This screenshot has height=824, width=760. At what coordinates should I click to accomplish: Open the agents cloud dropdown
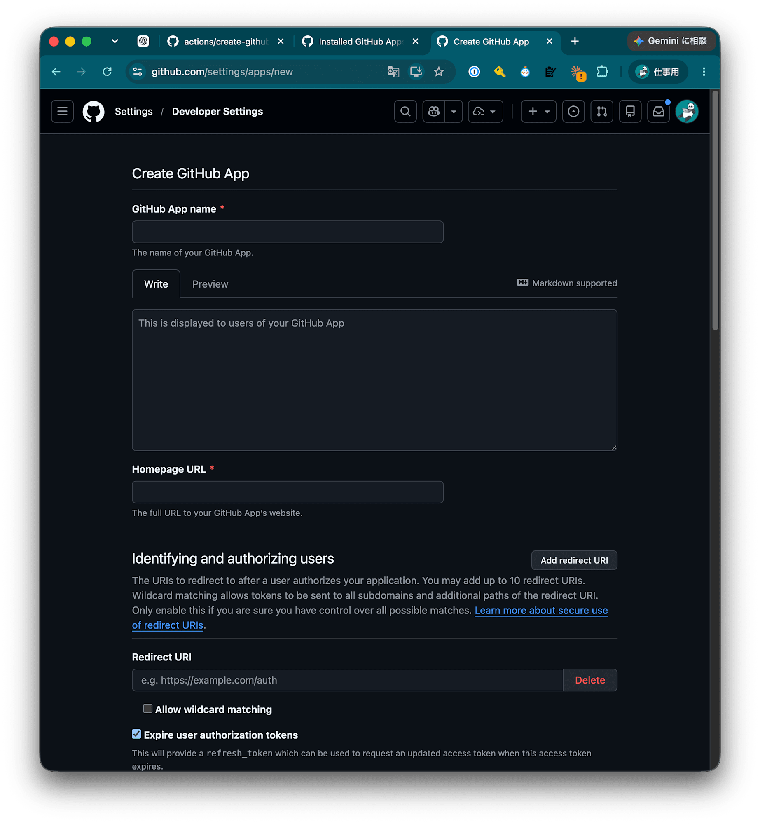point(485,111)
